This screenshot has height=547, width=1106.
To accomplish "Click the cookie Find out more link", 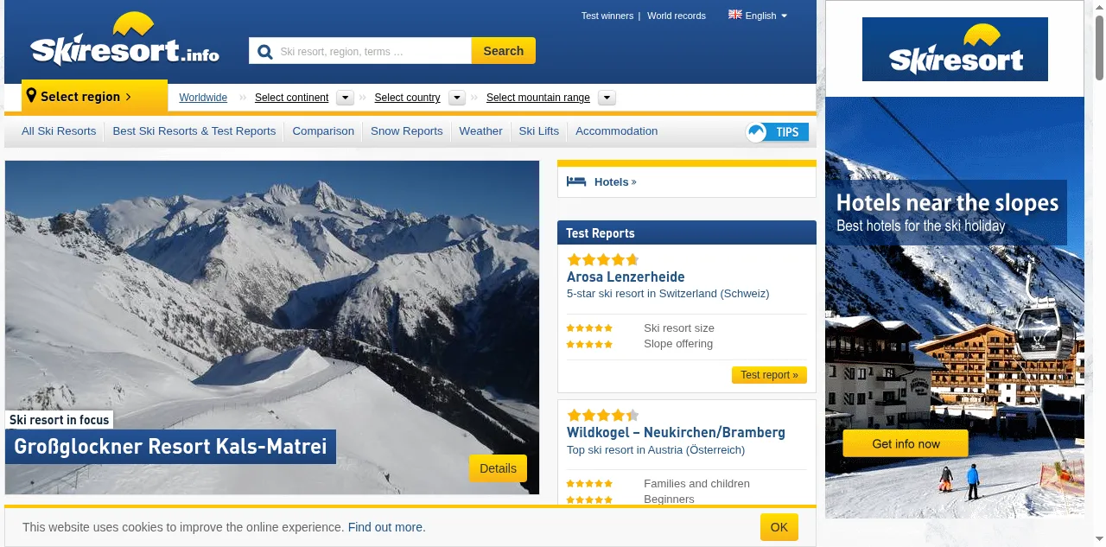I will pos(387,527).
